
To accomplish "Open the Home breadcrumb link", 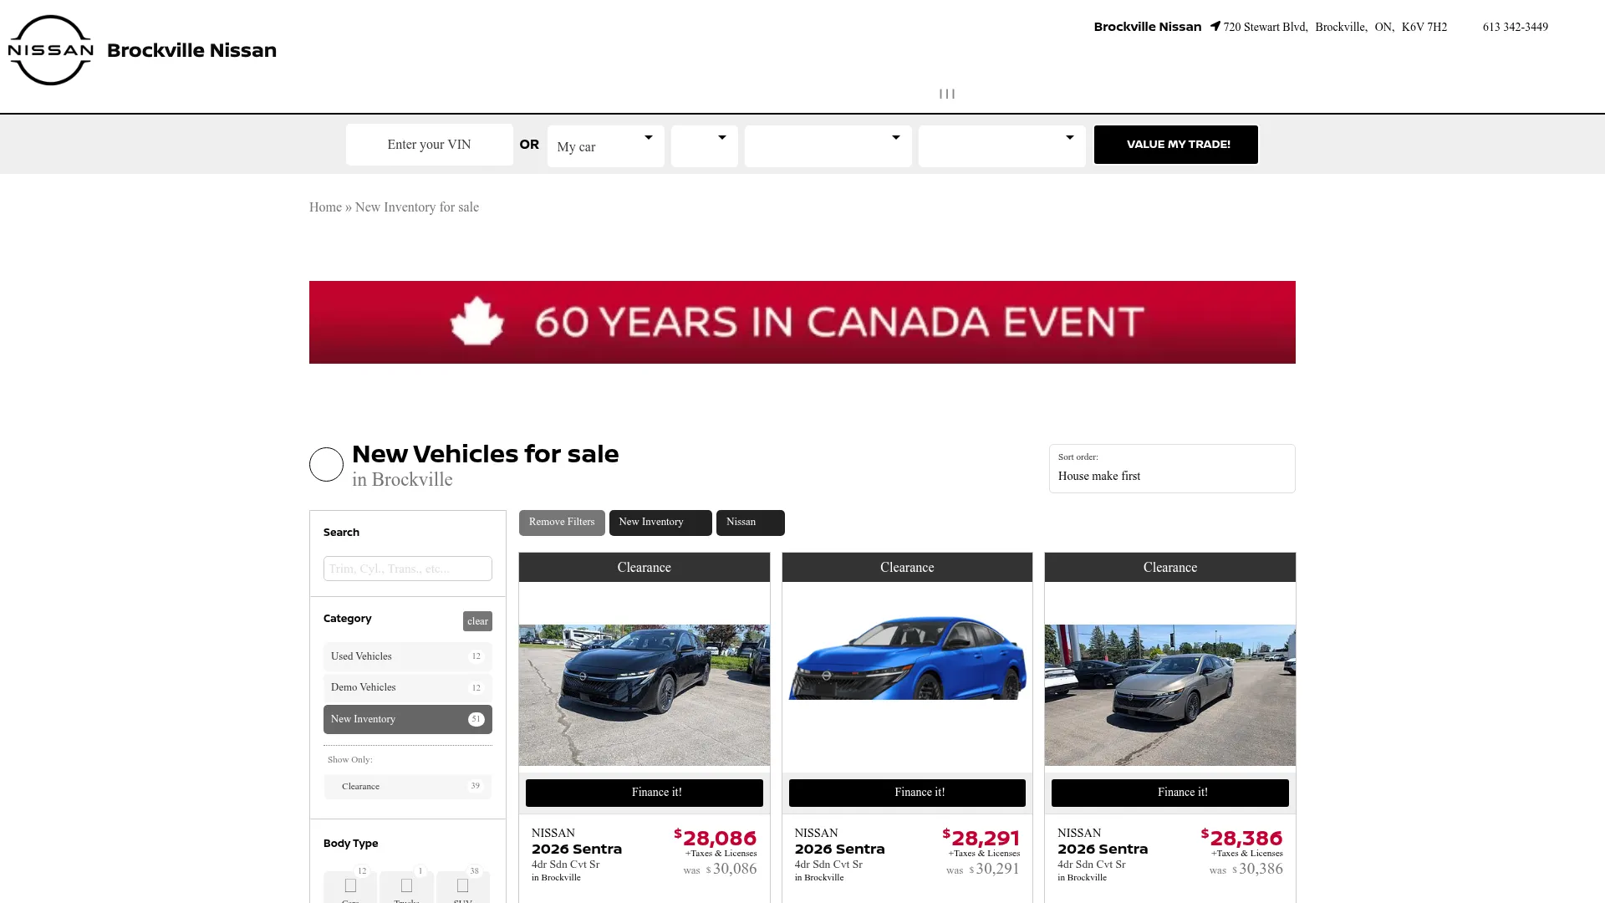I will coord(325,207).
